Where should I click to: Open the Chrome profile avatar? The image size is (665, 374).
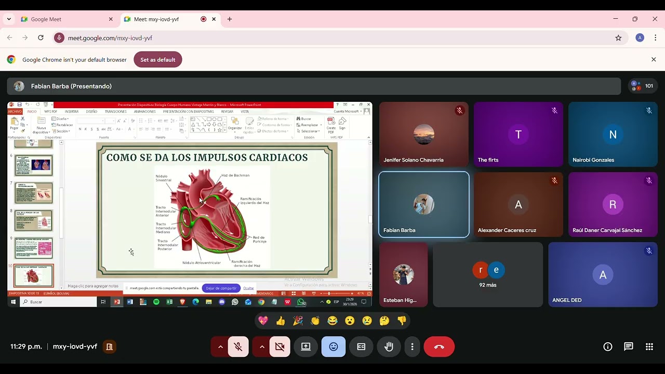(x=640, y=38)
